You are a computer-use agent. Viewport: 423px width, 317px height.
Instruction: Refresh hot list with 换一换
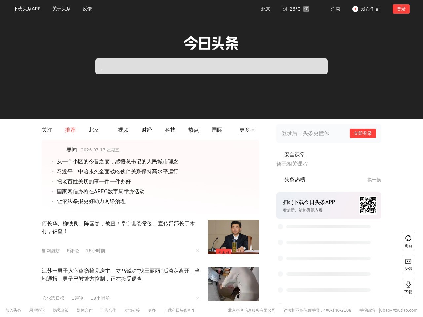[374, 180]
